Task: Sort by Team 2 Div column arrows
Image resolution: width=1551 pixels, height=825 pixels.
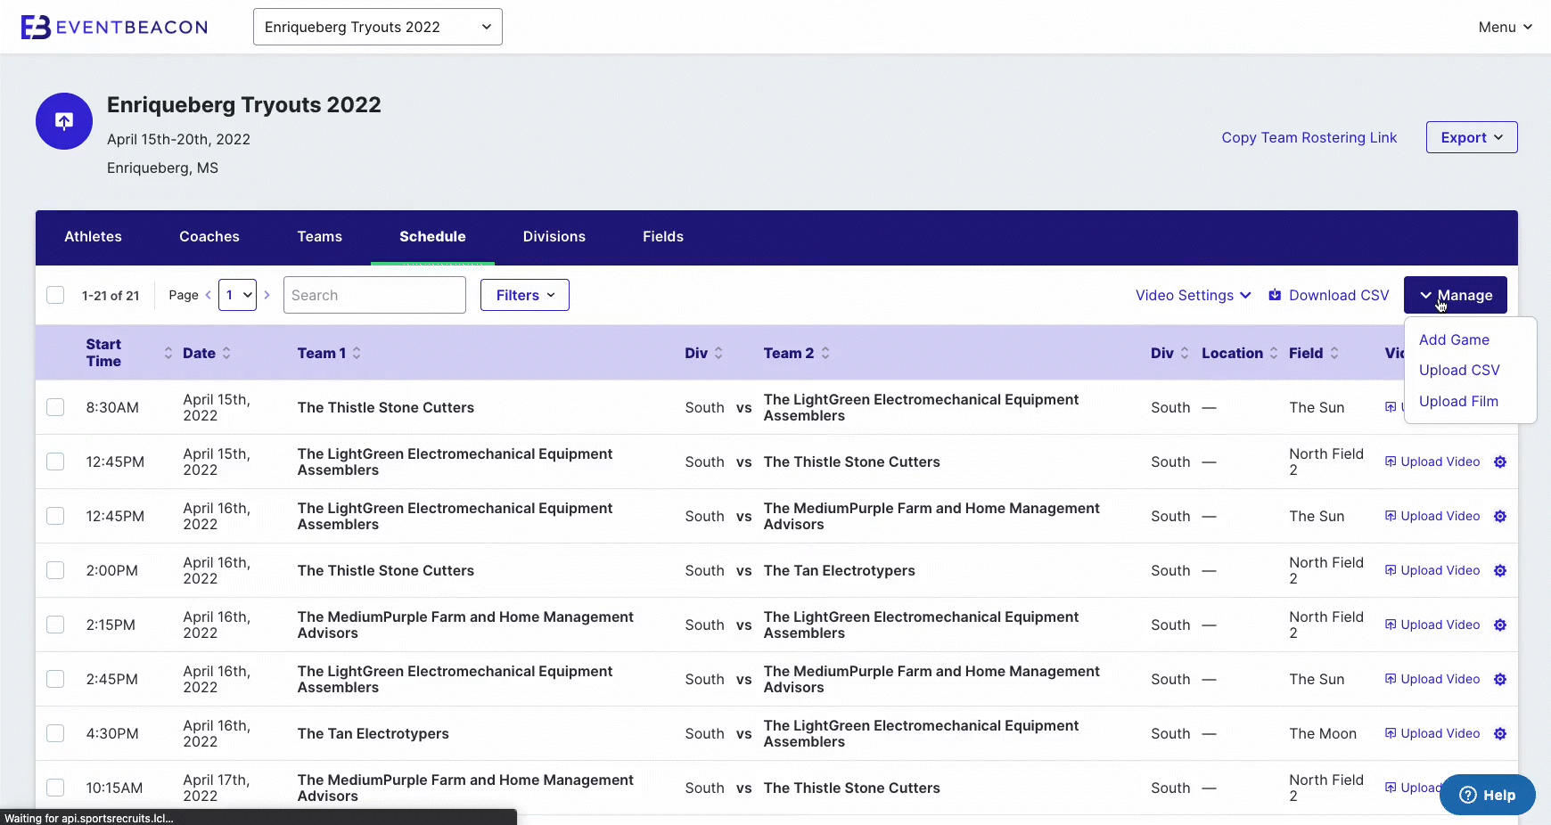Action: tap(1185, 353)
